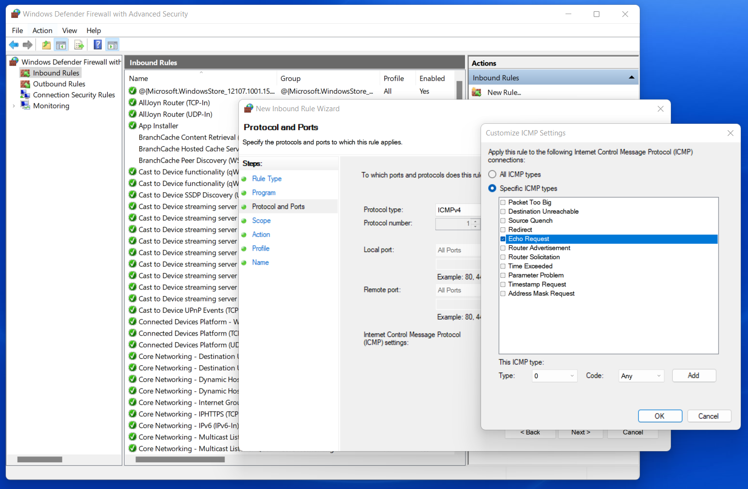Click the rules list vertical scrollbar thumb
The width and height of the screenshot is (748, 489).
pos(459,90)
